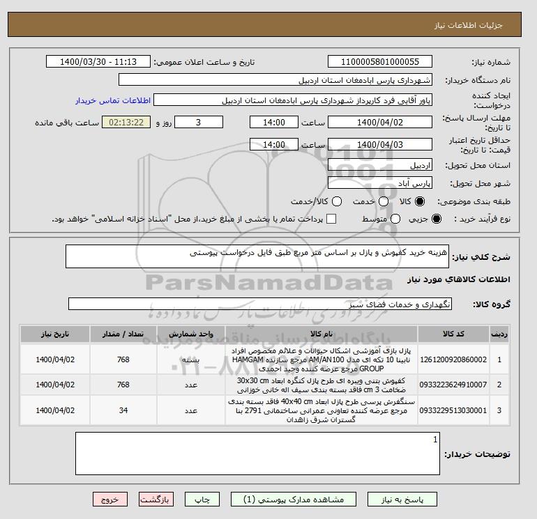Viewport: 537px width, 519px height.
Task: Click the remaining days field showing 3
Action: point(199,122)
